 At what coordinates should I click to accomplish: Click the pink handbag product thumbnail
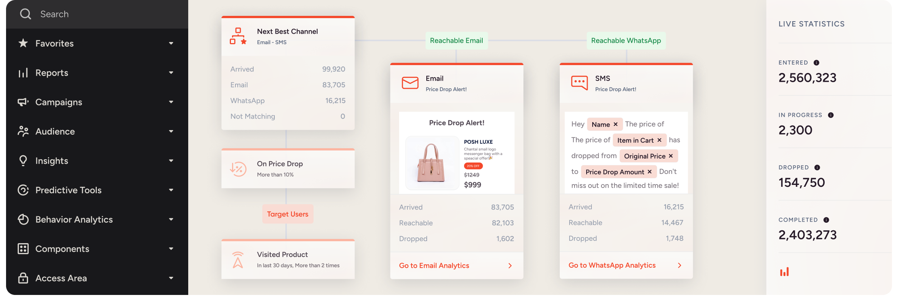[432, 163]
